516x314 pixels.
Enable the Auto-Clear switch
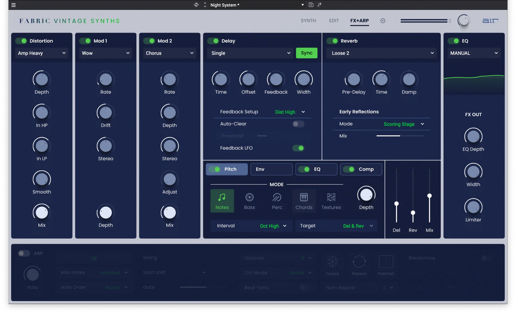pos(298,124)
